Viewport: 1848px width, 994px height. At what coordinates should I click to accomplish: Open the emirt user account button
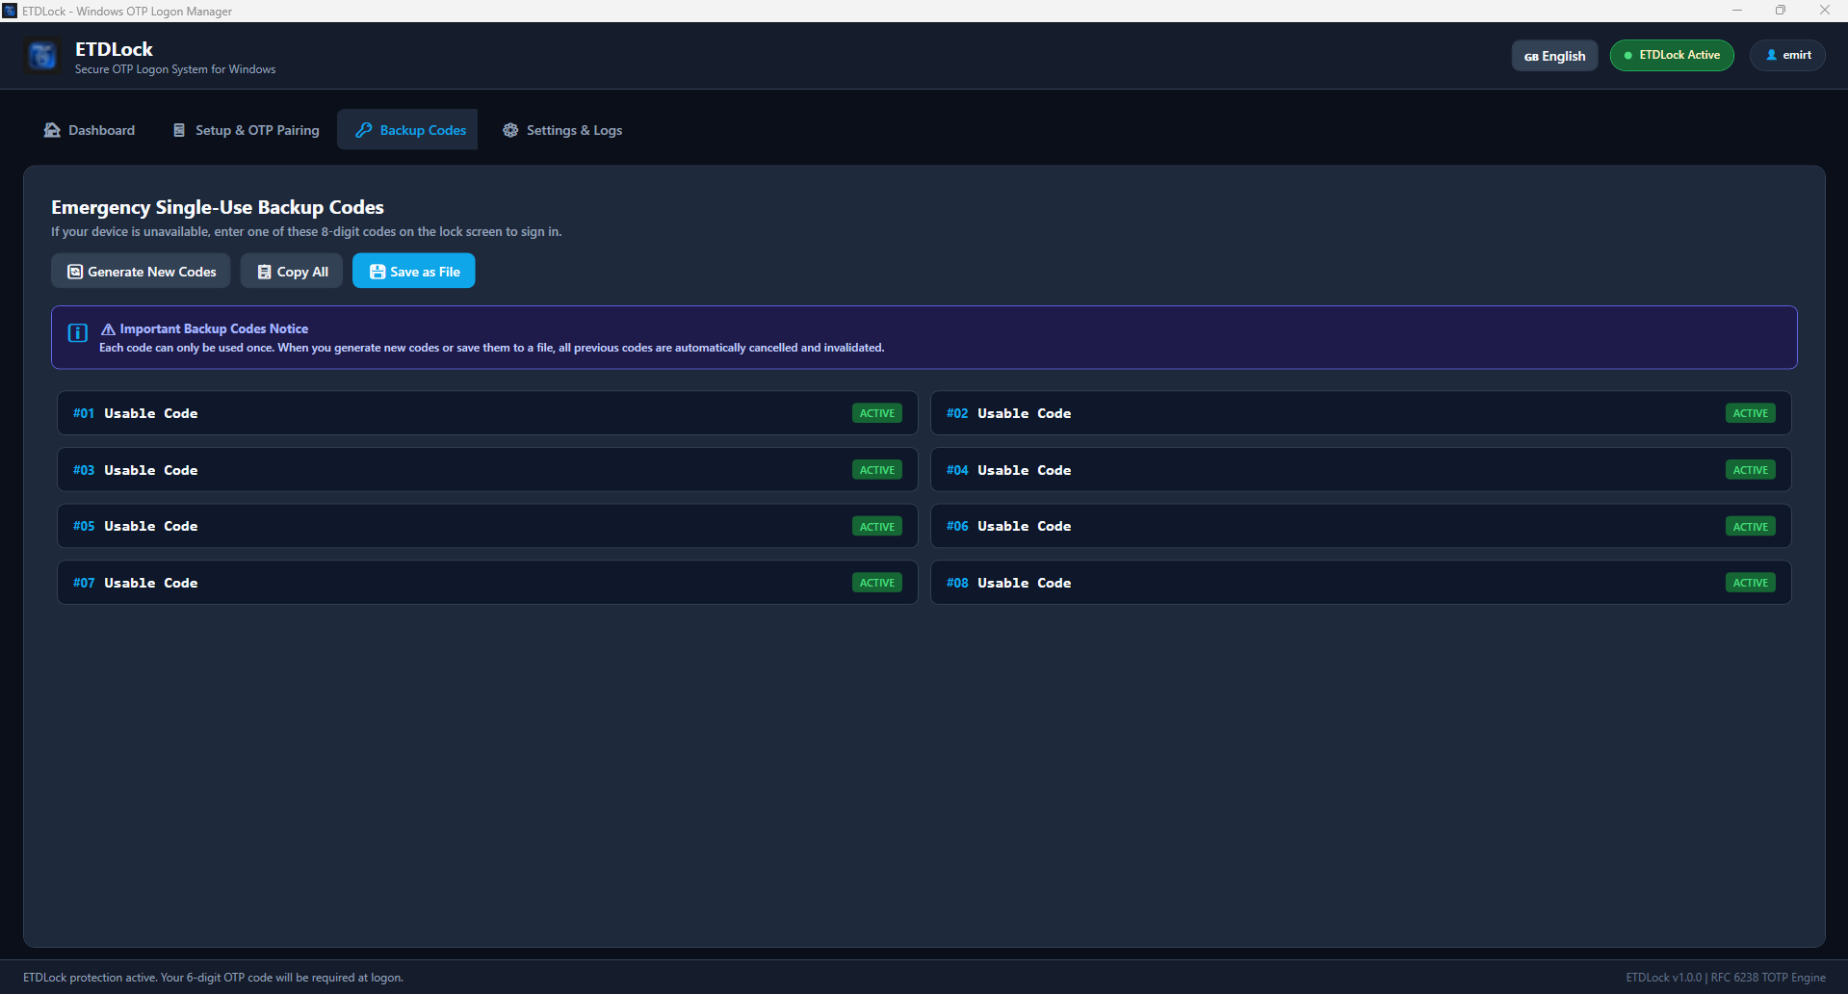coord(1788,55)
